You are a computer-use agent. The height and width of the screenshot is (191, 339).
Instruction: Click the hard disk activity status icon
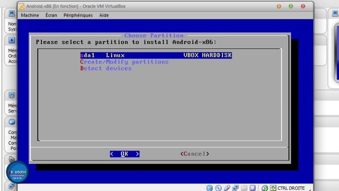coord(209,188)
